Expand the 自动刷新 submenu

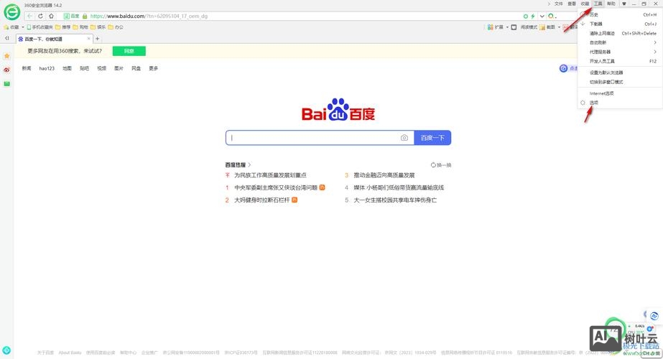point(620,42)
